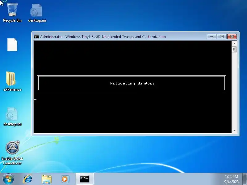Image resolution: width=247 pixels, height=185 pixels.
Task: Launch Windows Media Player from the taskbar
Action: pyautogui.click(x=65, y=179)
